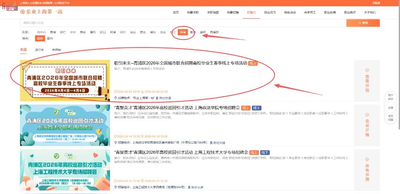Select the 进行中 status tab
The image size is (400, 194).
(39, 50)
